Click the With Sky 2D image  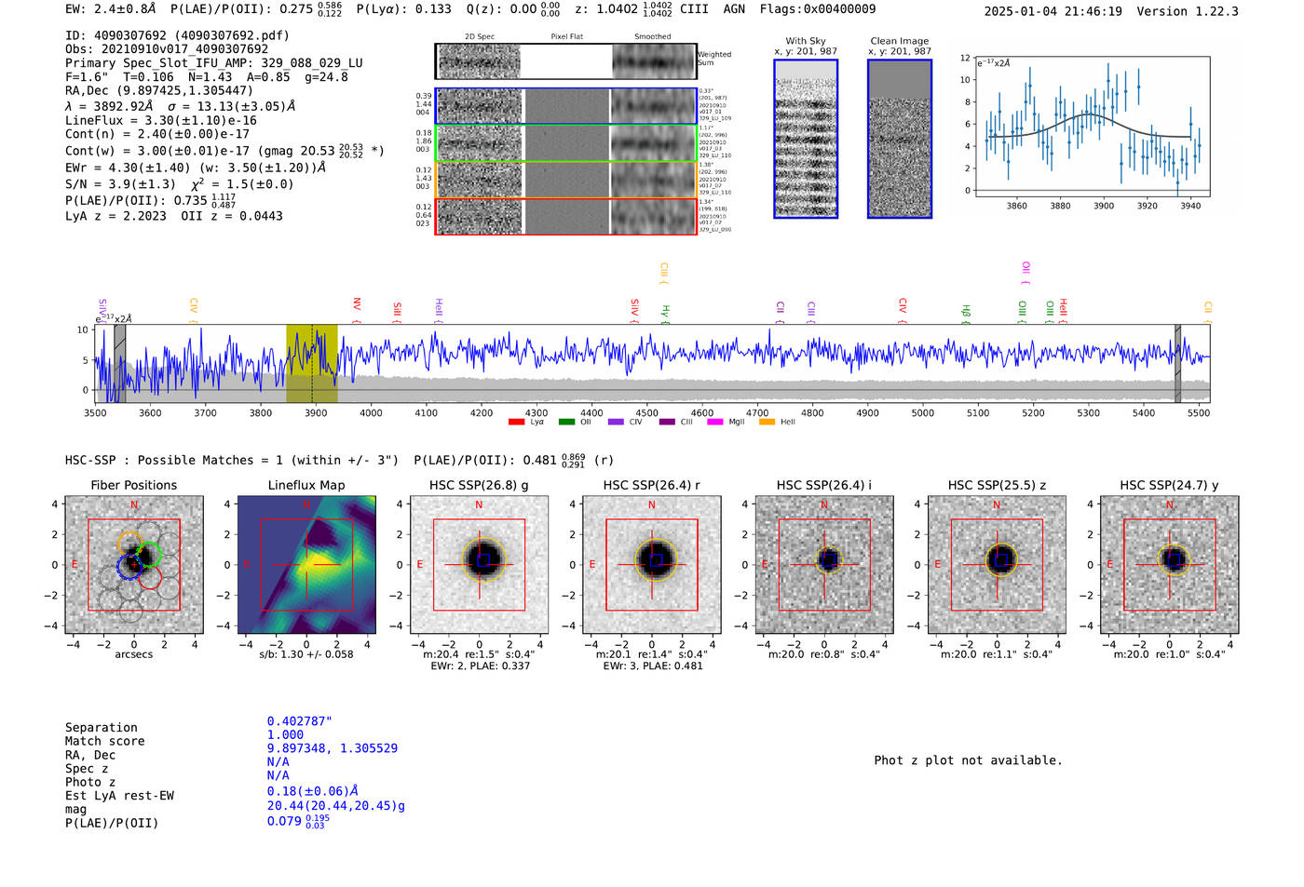806,139
